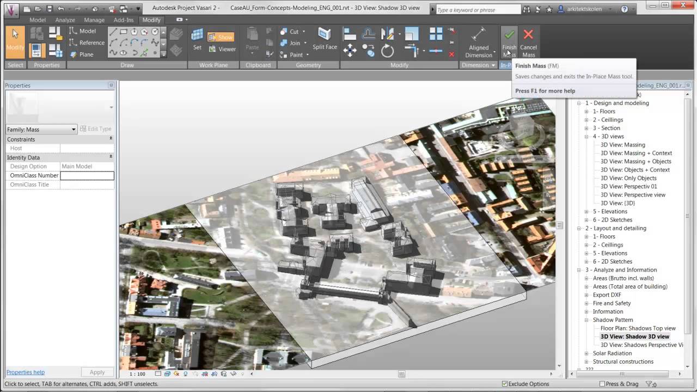
Task: Collapse the 4 - 3D views tree node
Action: [586, 137]
